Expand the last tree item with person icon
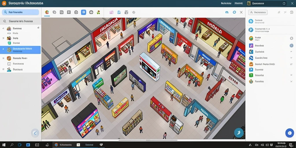296x148 pixels. pyautogui.click(x=3, y=69)
